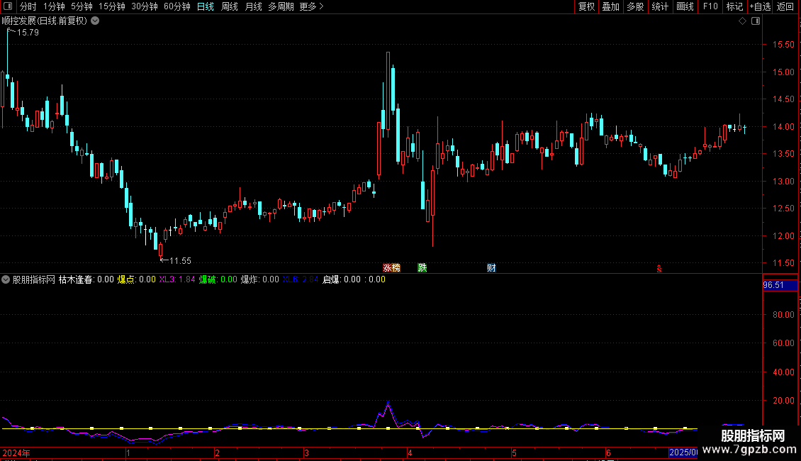
Task: Select the 60分钟 period
Action: [x=177, y=6]
